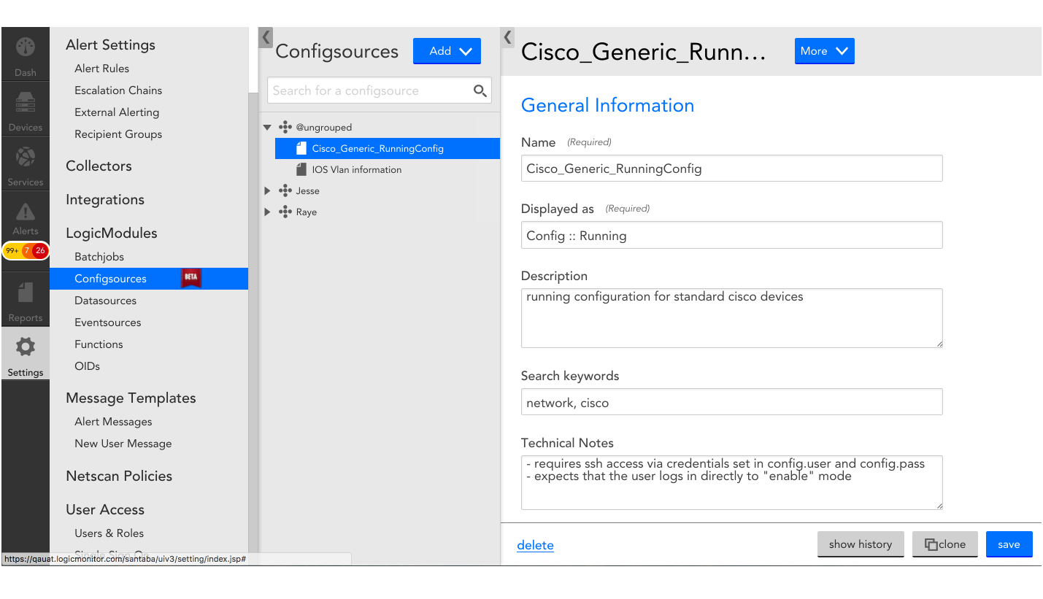Click the Jesse group icon
This screenshot has height=599, width=1043.
(x=285, y=190)
